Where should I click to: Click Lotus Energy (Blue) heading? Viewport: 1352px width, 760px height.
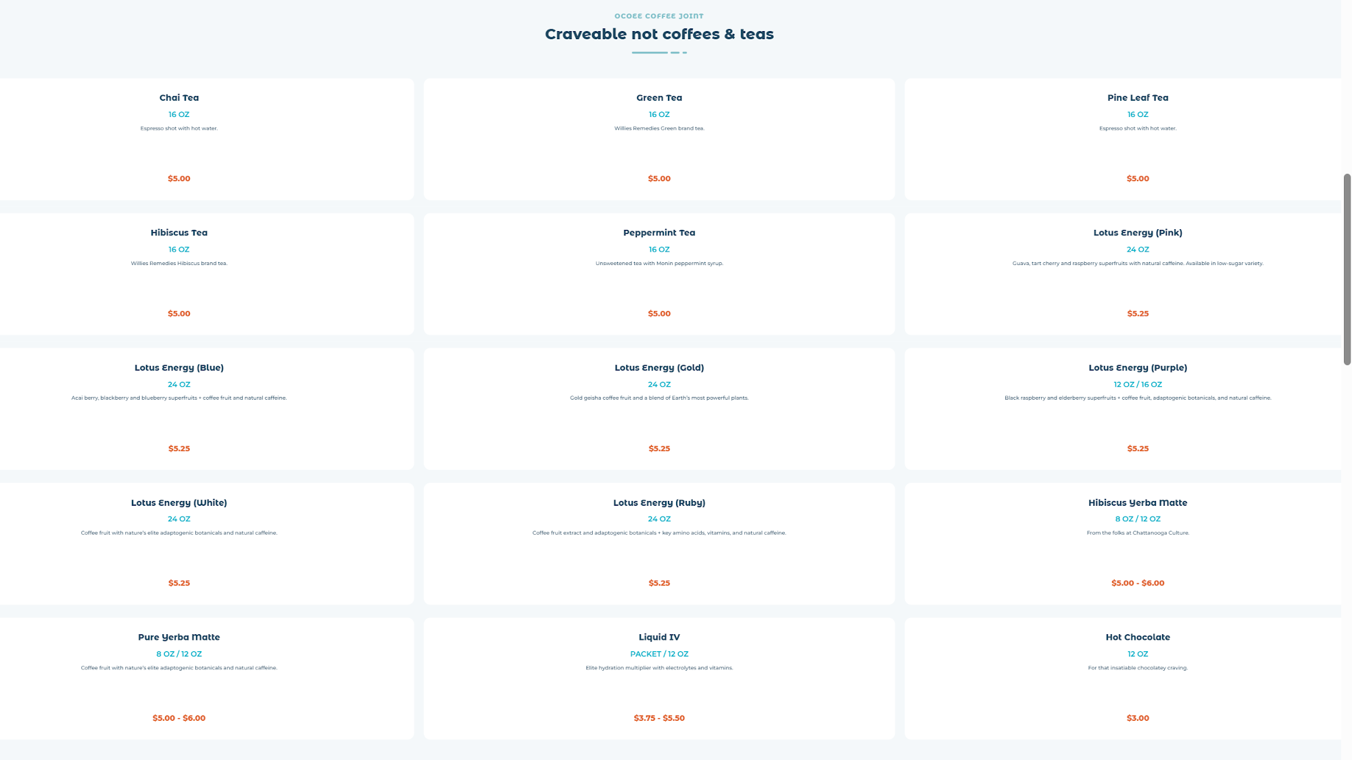179,368
